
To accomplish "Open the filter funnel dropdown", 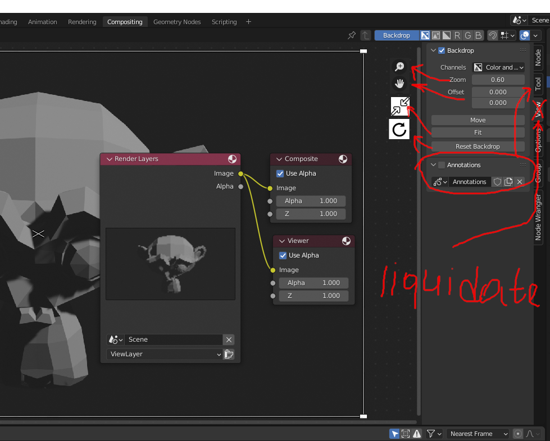I will pyautogui.click(x=434, y=434).
